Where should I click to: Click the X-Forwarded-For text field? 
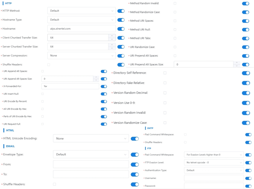[x=70, y=87]
